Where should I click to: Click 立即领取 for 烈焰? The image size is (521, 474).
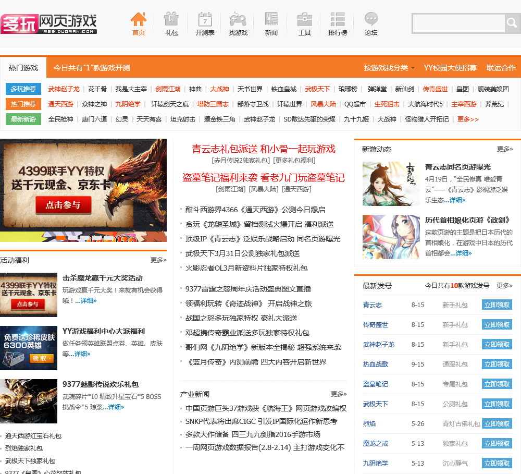tap(497, 423)
